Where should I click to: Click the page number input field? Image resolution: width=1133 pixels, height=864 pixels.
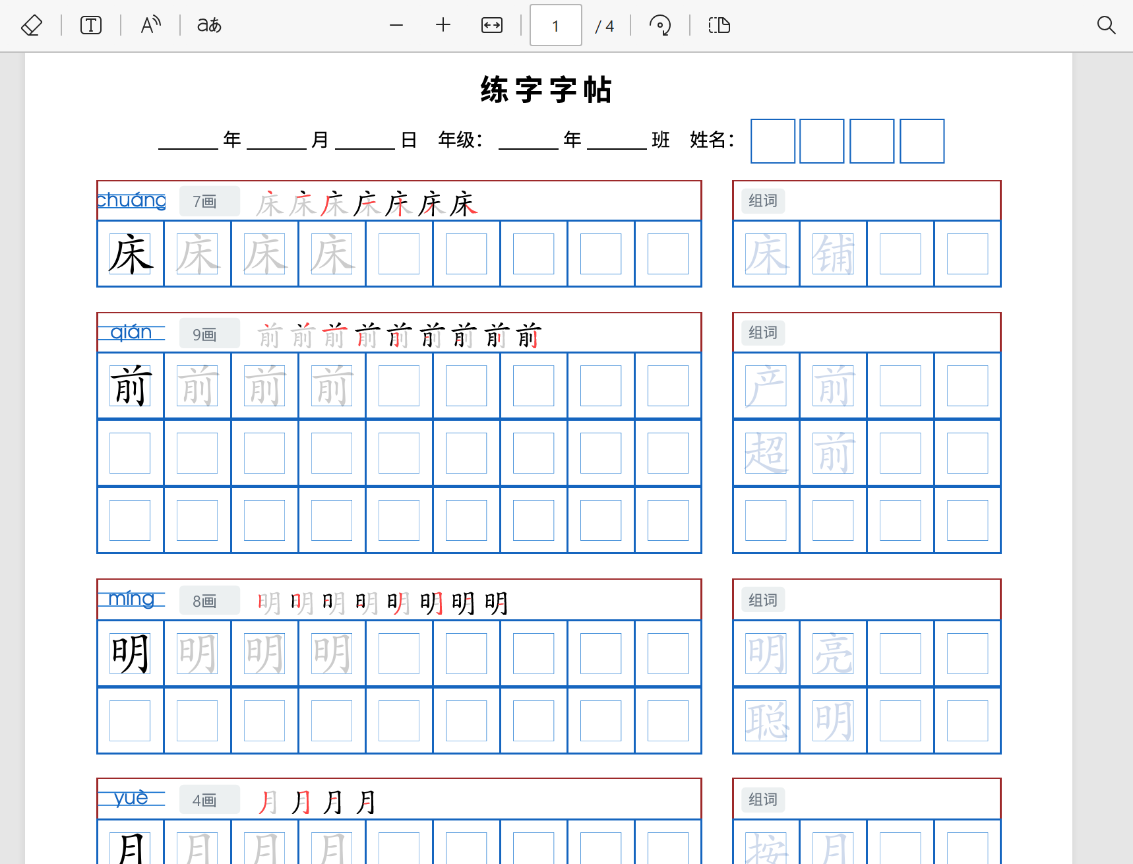click(556, 26)
